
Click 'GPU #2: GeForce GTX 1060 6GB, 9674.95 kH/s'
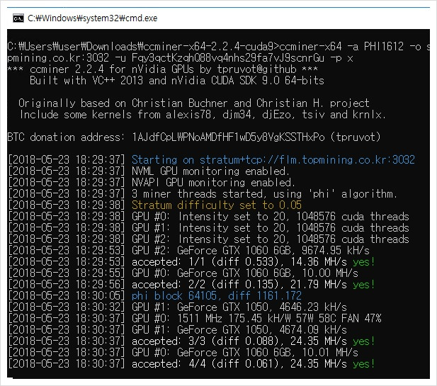click(250, 251)
